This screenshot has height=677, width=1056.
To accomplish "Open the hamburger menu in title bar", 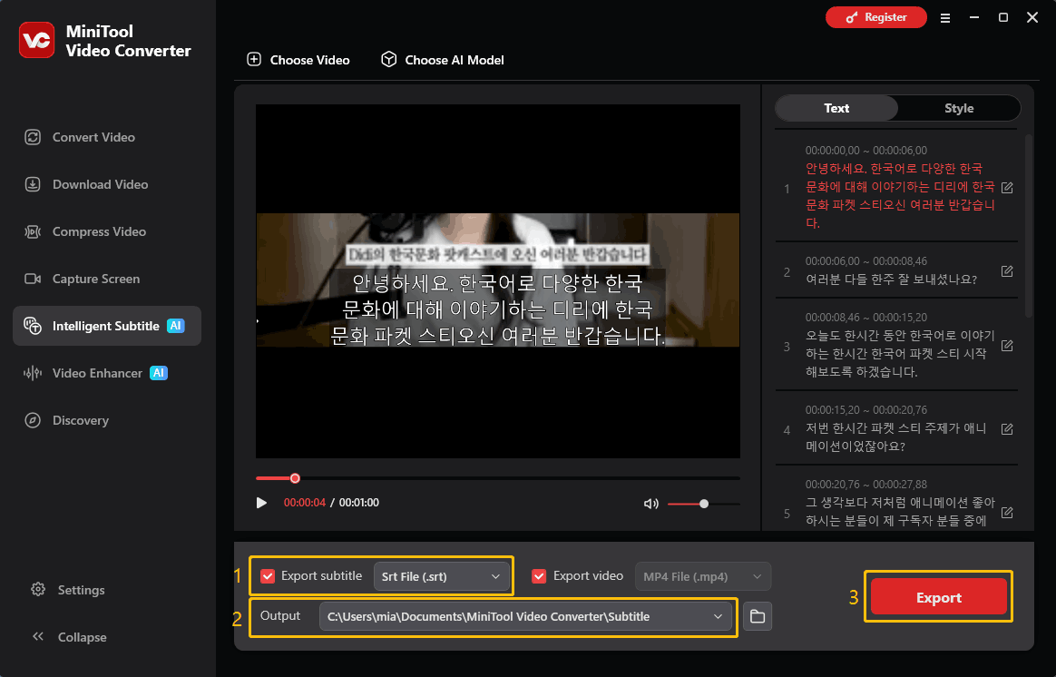I will coord(945,18).
